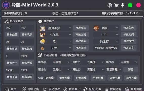144x91 pixels.
Task: Click the 星月小梦 skin avatar icon
Action: click(x=43, y=28)
